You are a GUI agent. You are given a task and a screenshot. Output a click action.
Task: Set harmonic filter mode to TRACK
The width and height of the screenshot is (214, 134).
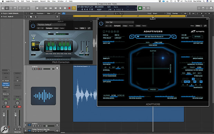(x=192, y=67)
